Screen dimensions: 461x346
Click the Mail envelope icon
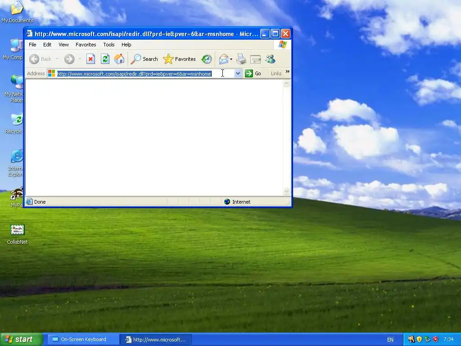pos(223,59)
